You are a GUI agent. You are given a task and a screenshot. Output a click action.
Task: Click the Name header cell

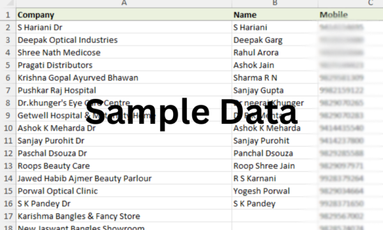(x=274, y=15)
